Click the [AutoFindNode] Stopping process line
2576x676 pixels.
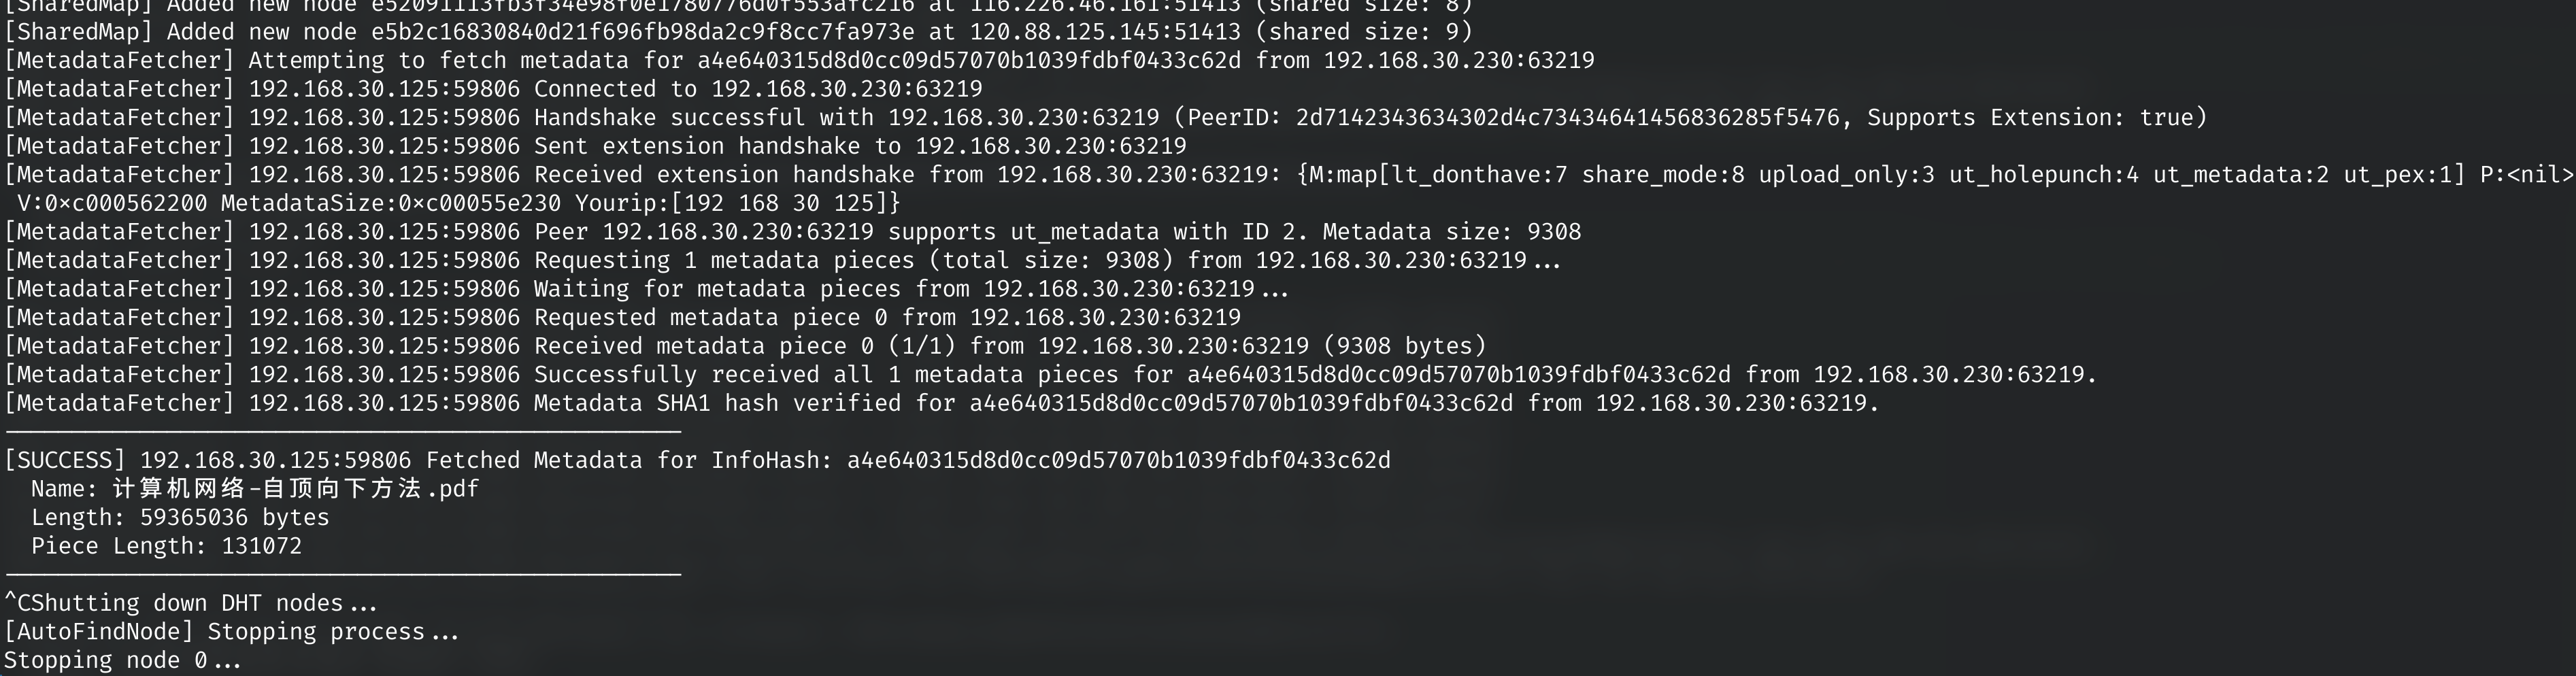[231, 632]
